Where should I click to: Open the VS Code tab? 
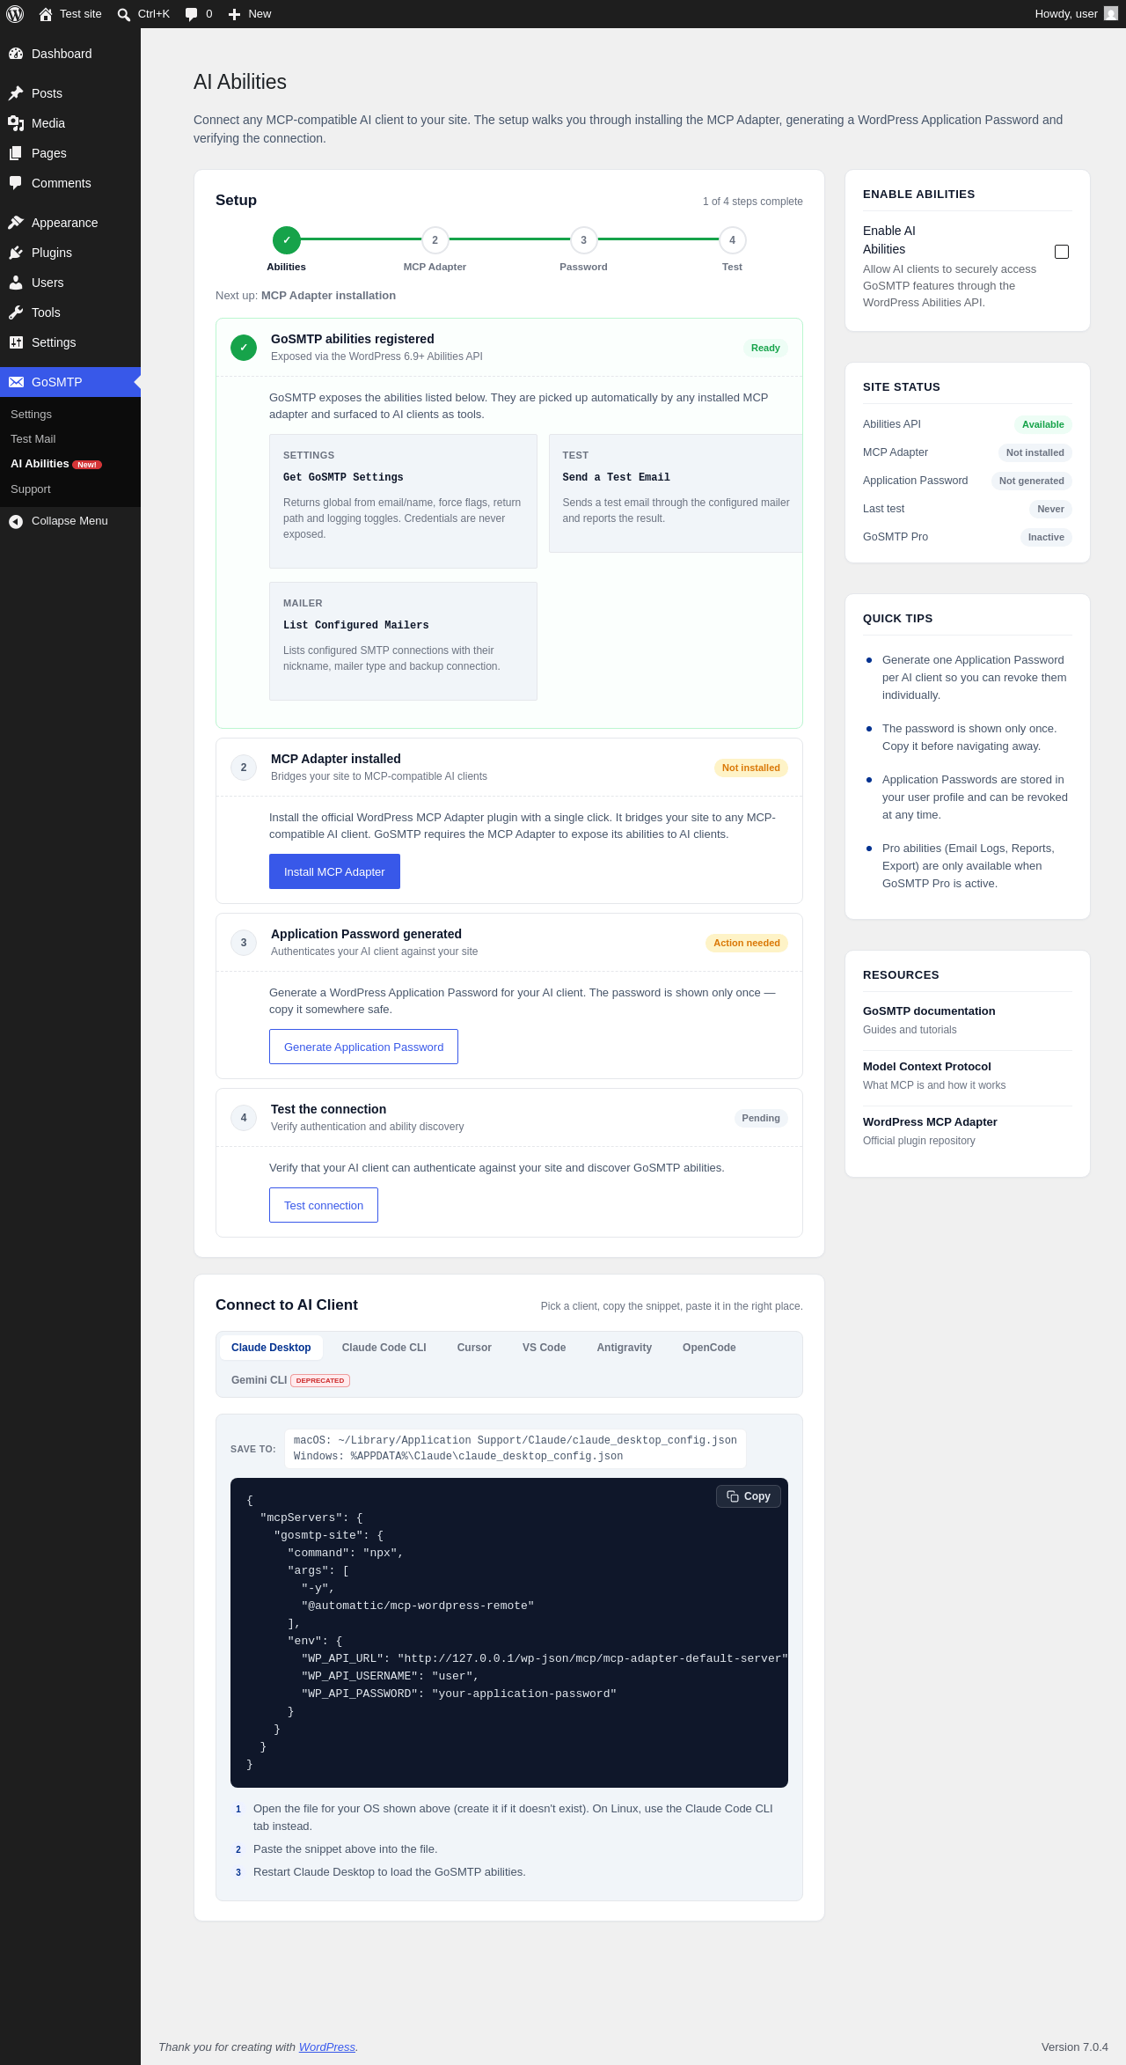click(x=544, y=1348)
